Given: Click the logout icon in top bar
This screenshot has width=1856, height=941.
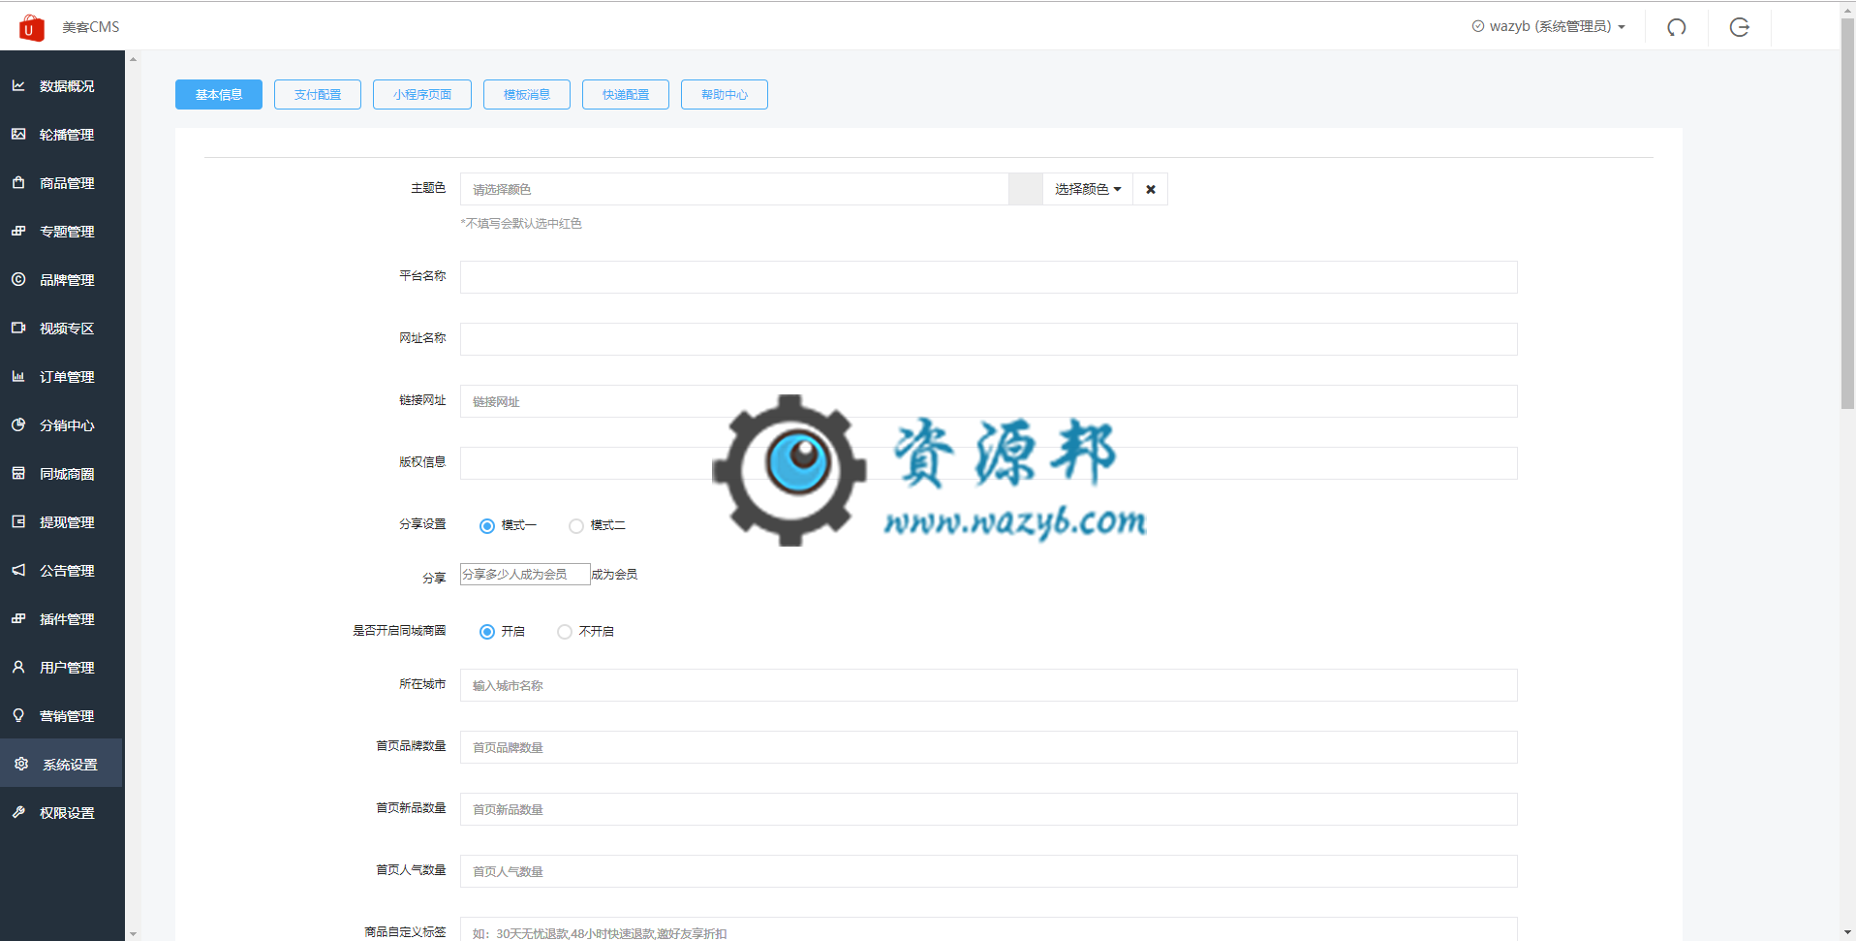Looking at the screenshot, I should [x=1740, y=27].
